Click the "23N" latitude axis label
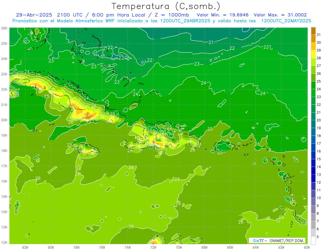326x251 pixels. pos(4,74)
